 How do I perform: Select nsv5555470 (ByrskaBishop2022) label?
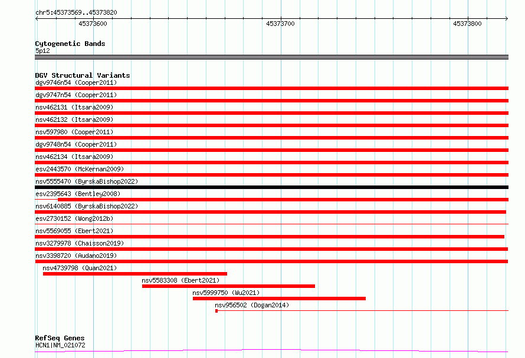(87, 181)
